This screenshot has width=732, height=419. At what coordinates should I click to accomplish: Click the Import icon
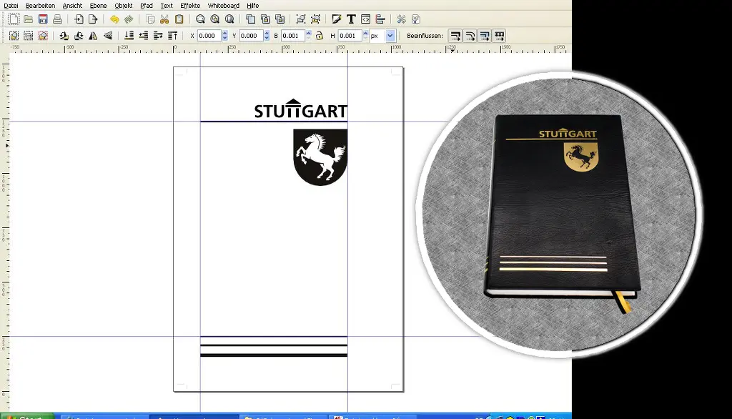pos(79,19)
